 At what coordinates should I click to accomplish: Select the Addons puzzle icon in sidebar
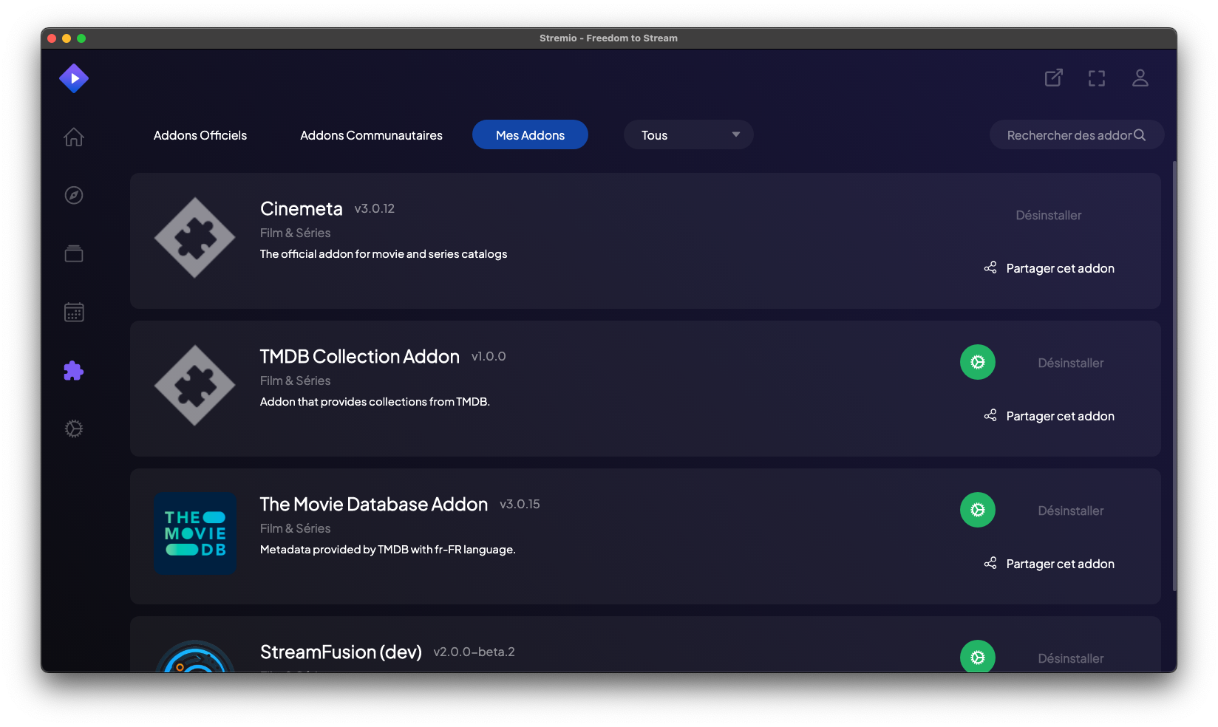click(x=74, y=370)
